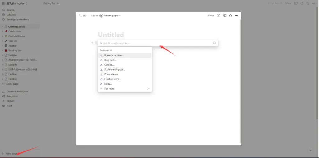The image size is (319, 158).
Task: Click the question mark help button
Action: (x=311, y=150)
